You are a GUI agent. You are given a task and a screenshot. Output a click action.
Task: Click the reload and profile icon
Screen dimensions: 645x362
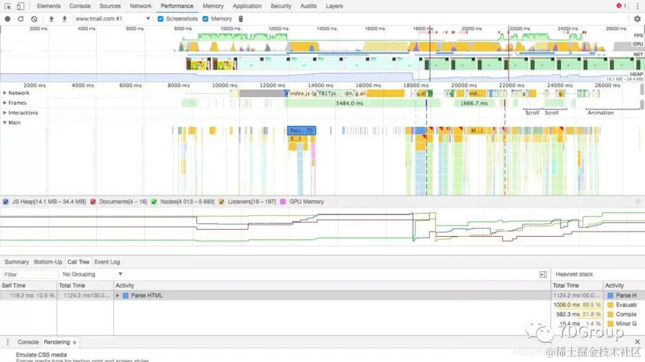[20, 19]
